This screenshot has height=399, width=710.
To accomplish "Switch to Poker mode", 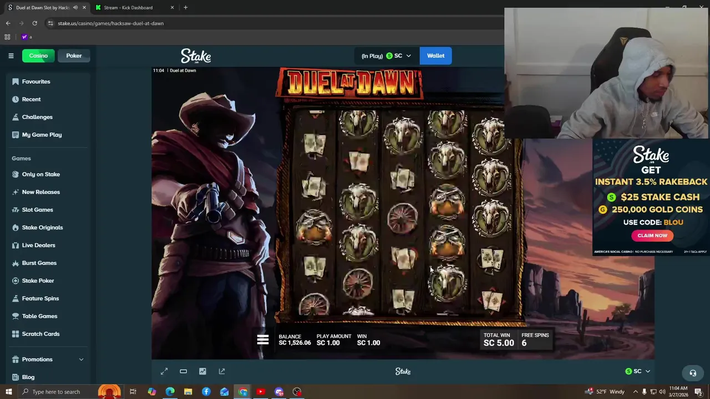I will 74,55.
